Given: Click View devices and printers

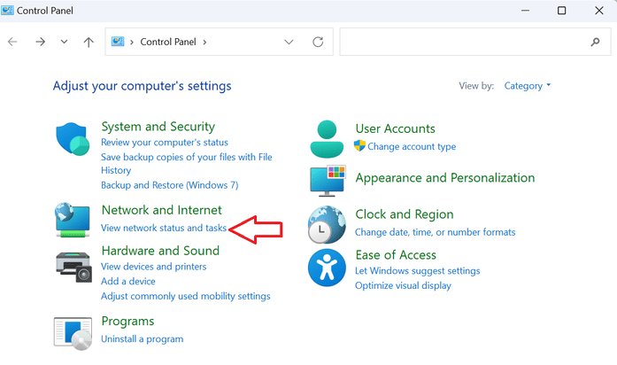Looking at the screenshot, I should pos(153,267).
